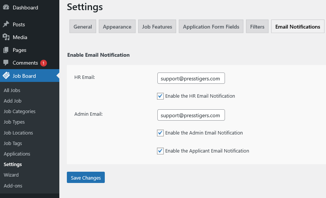Click the Job Board menu icon
The width and height of the screenshot is (326, 198).
(x=6, y=76)
